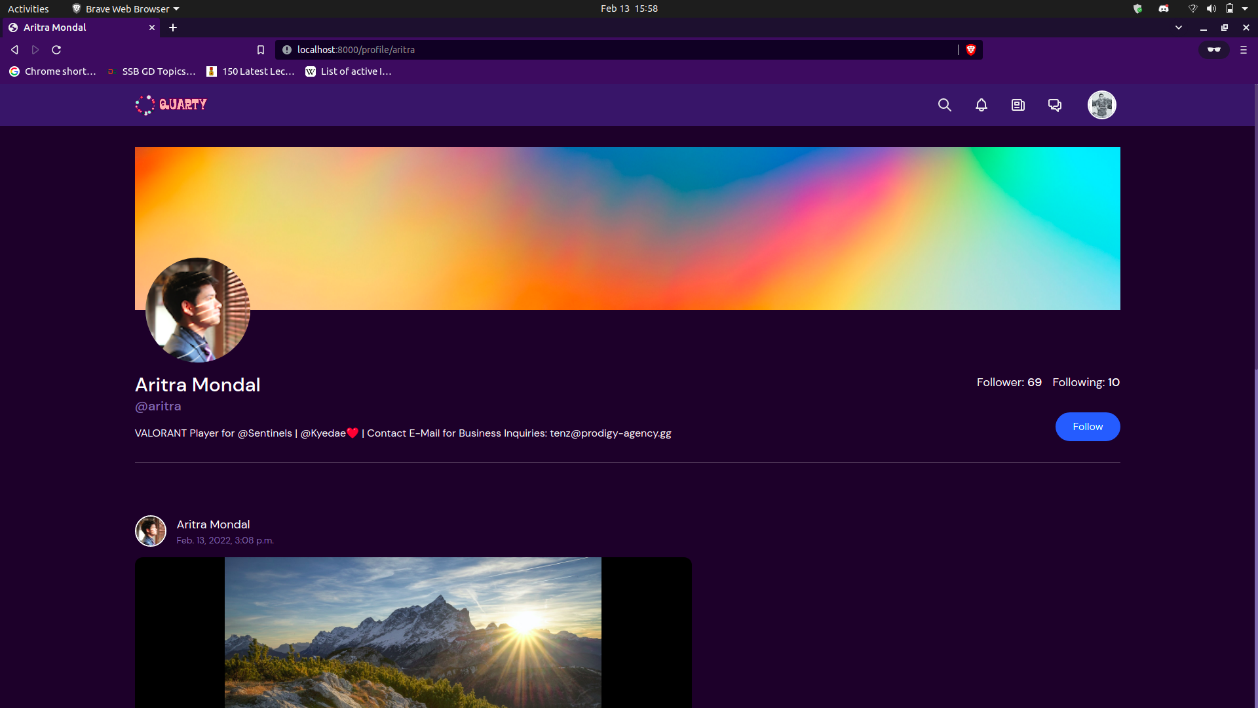1258x708 pixels.
Task: Open the Brave Web Browser app menu dropdown
Action: click(x=126, y=9)
